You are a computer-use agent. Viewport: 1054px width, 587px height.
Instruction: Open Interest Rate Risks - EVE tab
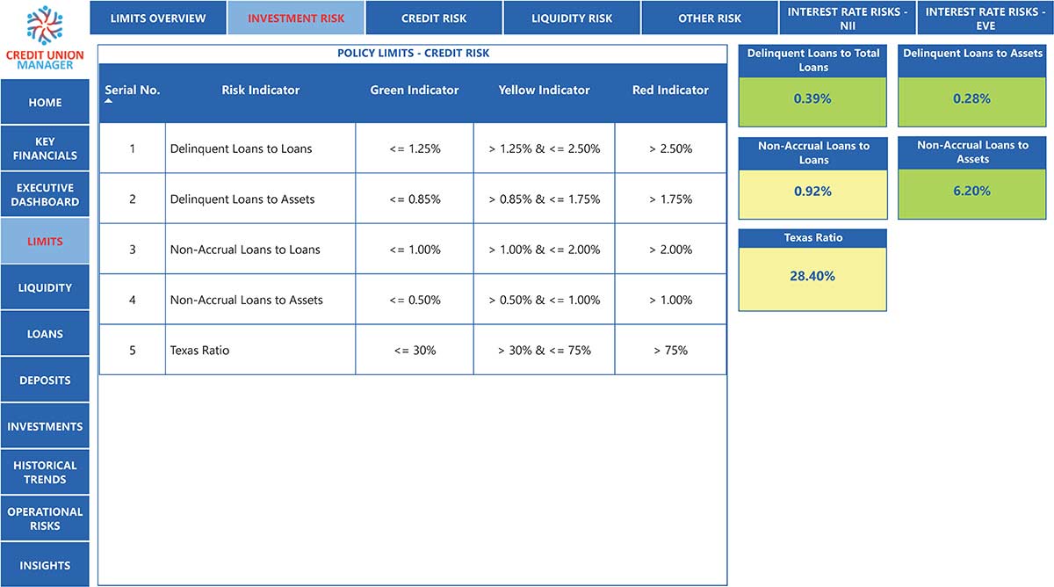coord(985,18)
